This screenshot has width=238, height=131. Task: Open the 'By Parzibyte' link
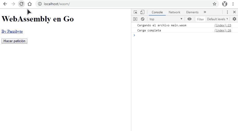coord(12,31)
